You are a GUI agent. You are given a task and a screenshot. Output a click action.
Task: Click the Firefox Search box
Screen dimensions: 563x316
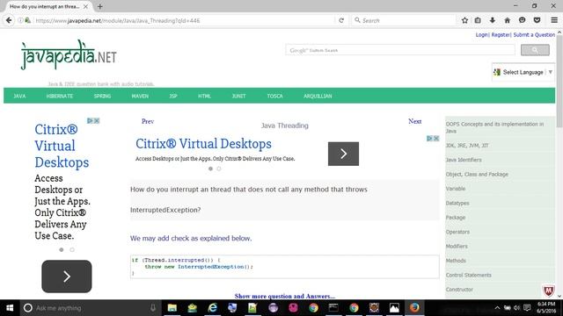404,20
